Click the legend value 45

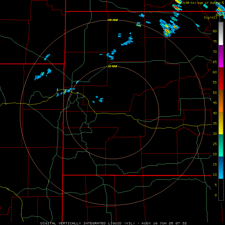pos(215,103)
